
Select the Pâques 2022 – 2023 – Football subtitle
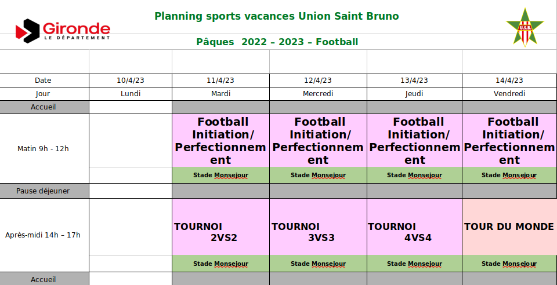[277, 42]
